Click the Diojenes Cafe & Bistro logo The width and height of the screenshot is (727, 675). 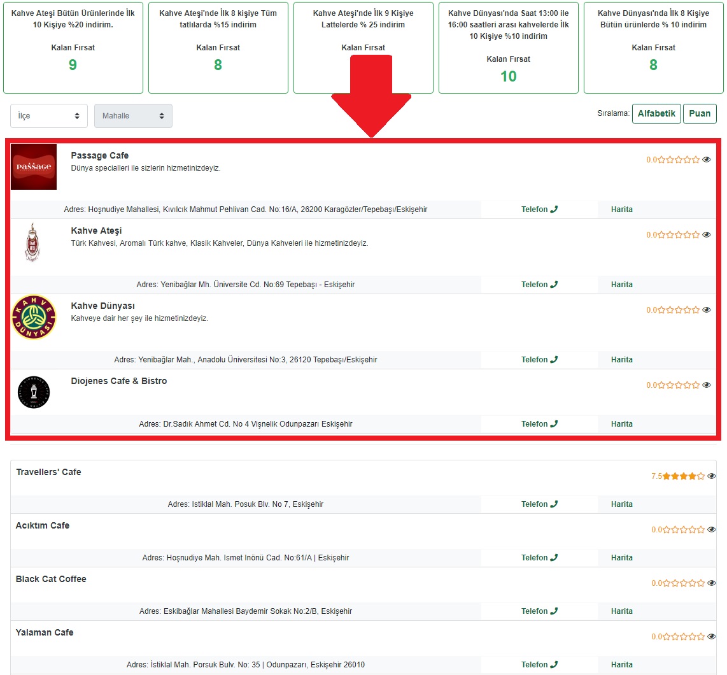(x=34, y=392)
